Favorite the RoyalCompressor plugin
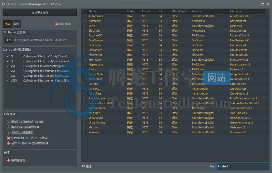The image size is (272, 173). pos(84,99)
